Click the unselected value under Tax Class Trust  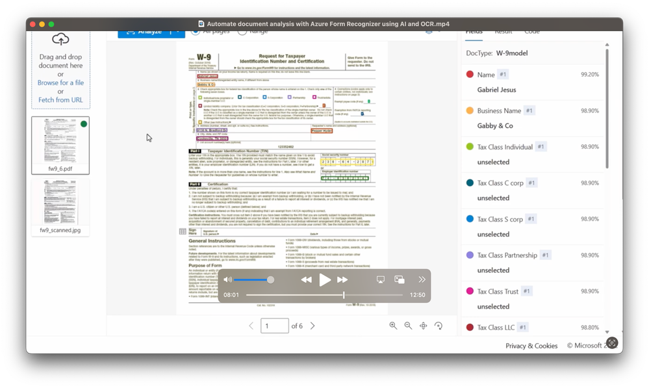pos(493,306)
